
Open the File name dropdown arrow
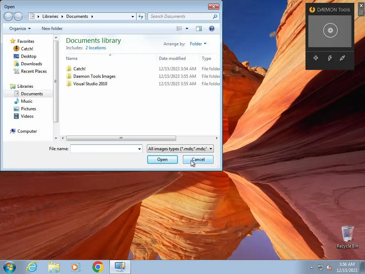139,149
